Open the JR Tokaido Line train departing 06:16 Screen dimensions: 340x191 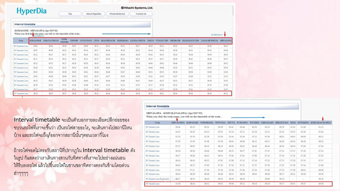pyautogui.click(x=152, y=151)
